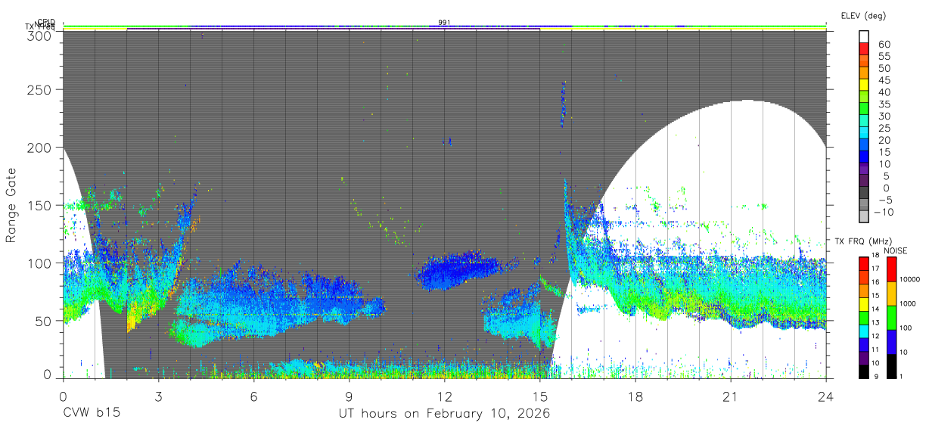Click the CPID label at top left
Image resolution: width=929 pixels, height=429 pixels.
(45, 22)
